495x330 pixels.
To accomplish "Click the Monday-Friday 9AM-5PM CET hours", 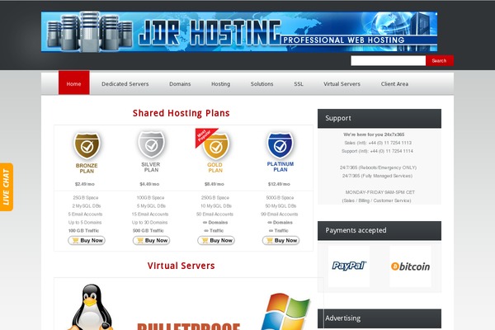I will [x=380, y=192].
